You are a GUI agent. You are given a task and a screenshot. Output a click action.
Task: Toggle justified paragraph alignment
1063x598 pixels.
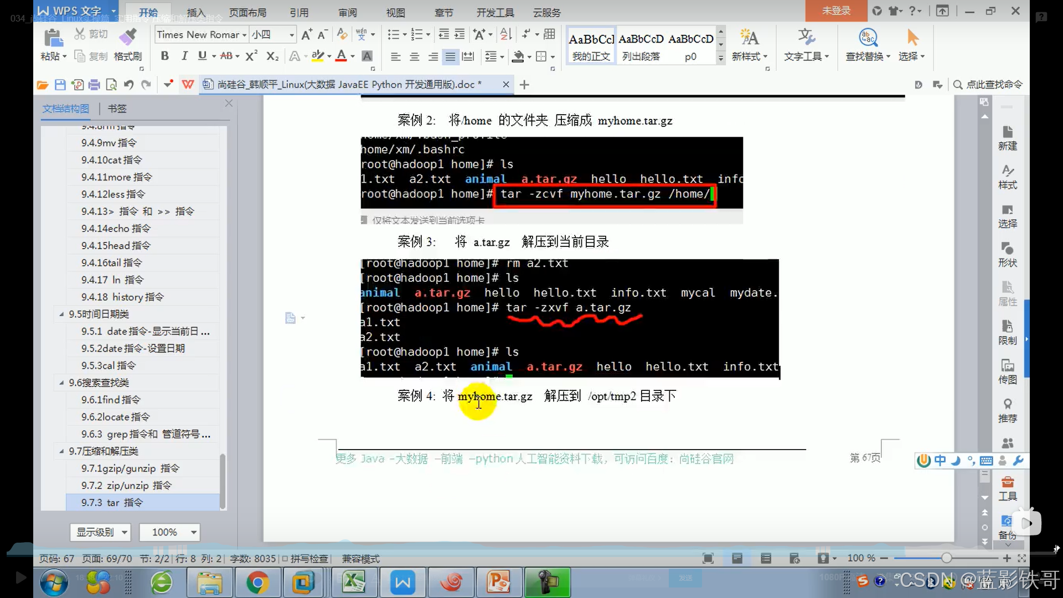click(x=451, y=56)
